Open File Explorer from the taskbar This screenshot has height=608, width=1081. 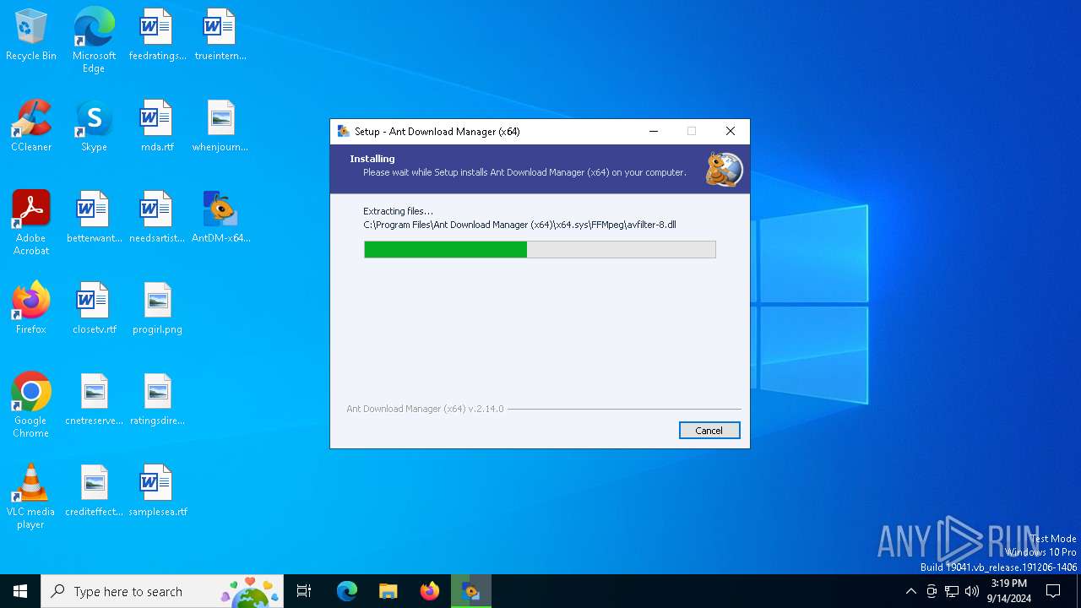388,591
